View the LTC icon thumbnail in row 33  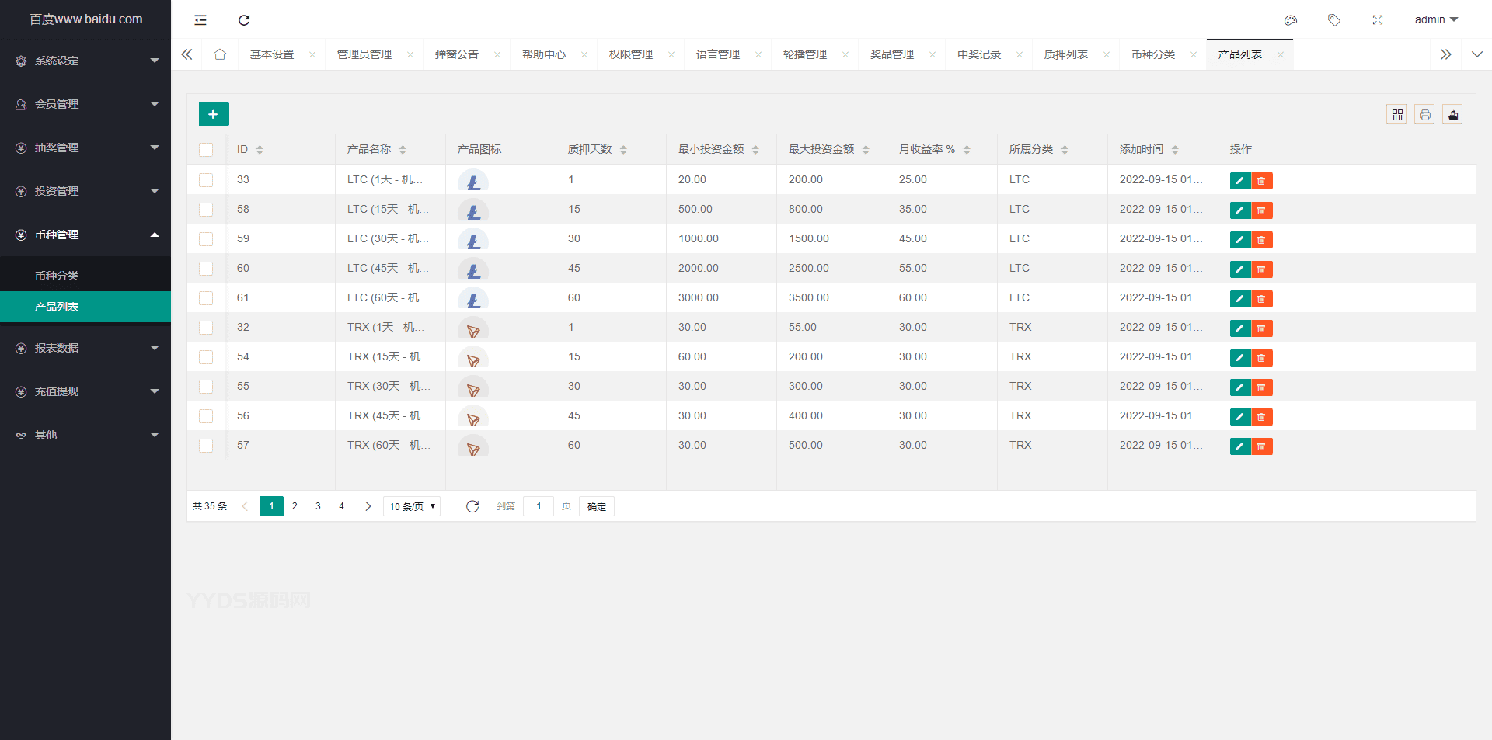click(473, 181)
